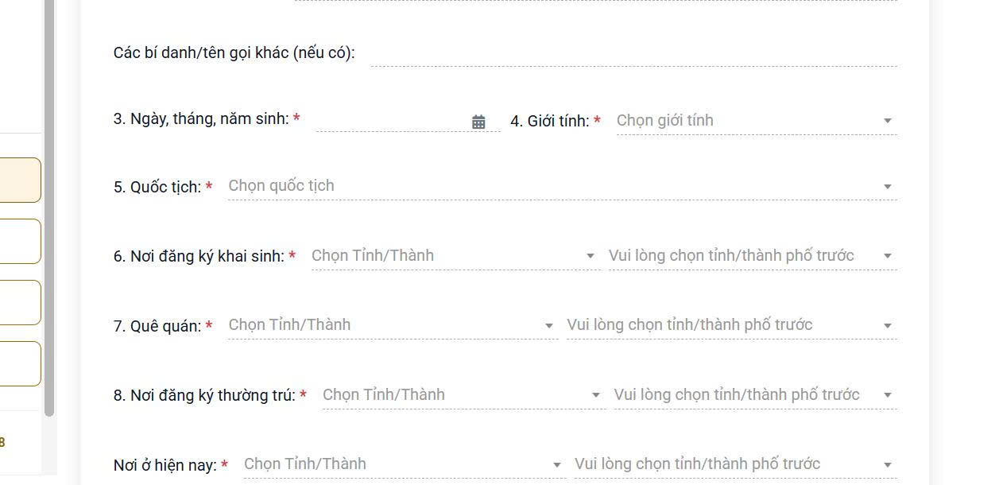This screenshot has height=485, width=999.
Task: Select province for 'Nơi đăng ký khai sinh'
Action: 447,256
